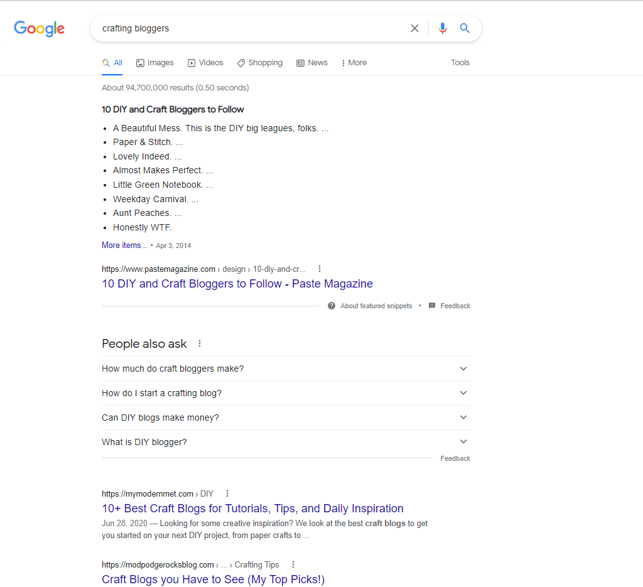Expand "How do I start a crafting blog?"

click(286, 393)
